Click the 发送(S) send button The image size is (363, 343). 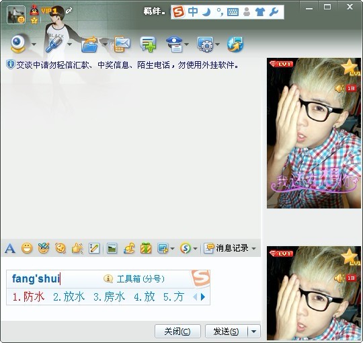pos(226,332)
